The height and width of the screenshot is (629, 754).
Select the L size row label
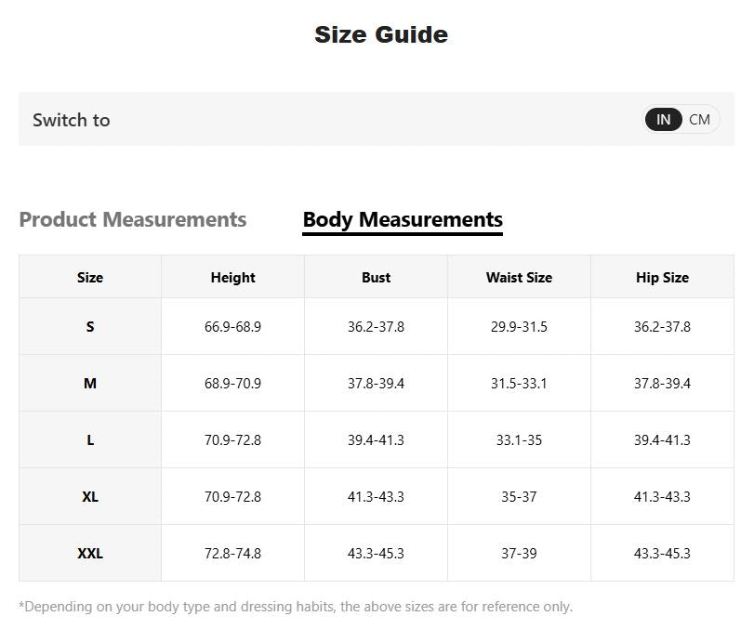click(90, 439)
